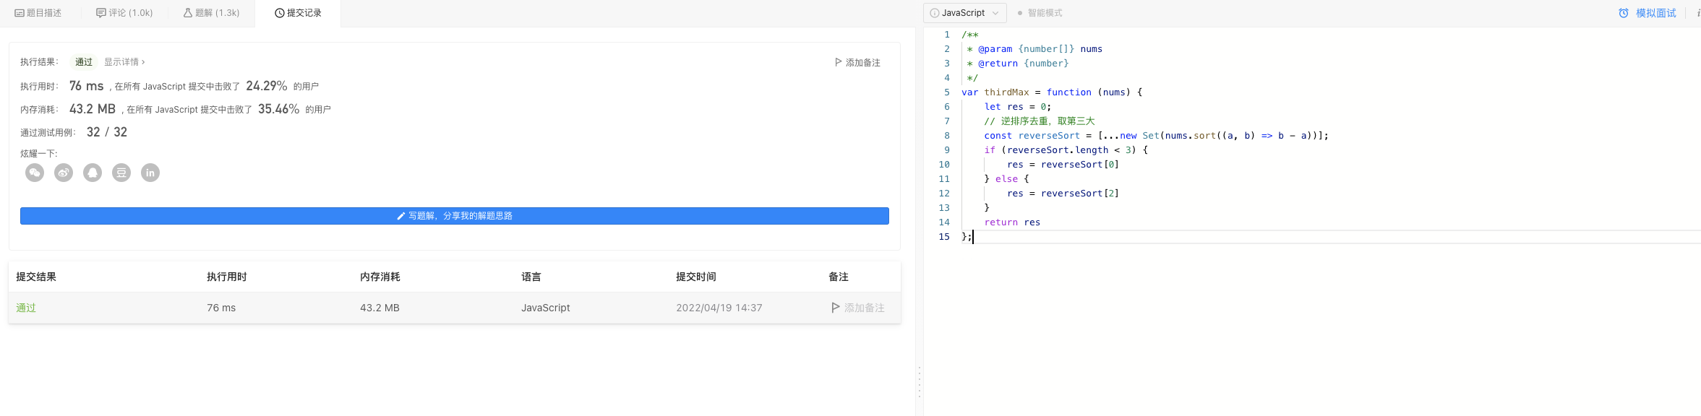Click the 内存消耗 column header
This screenshot has height=416, width=1701.
[x=380, y=277]
